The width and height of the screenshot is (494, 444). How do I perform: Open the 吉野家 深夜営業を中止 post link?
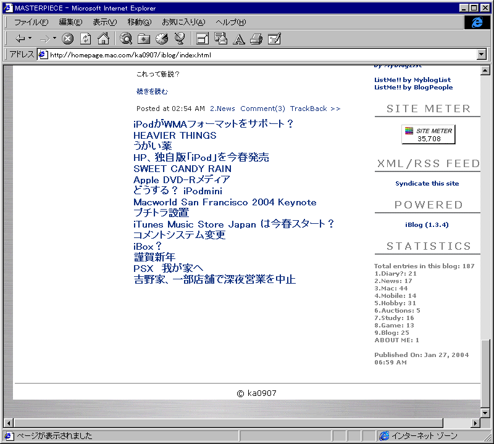[x=214, y=279]
